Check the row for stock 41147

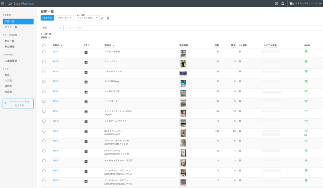pyautogui.click(x=44, y=111)
